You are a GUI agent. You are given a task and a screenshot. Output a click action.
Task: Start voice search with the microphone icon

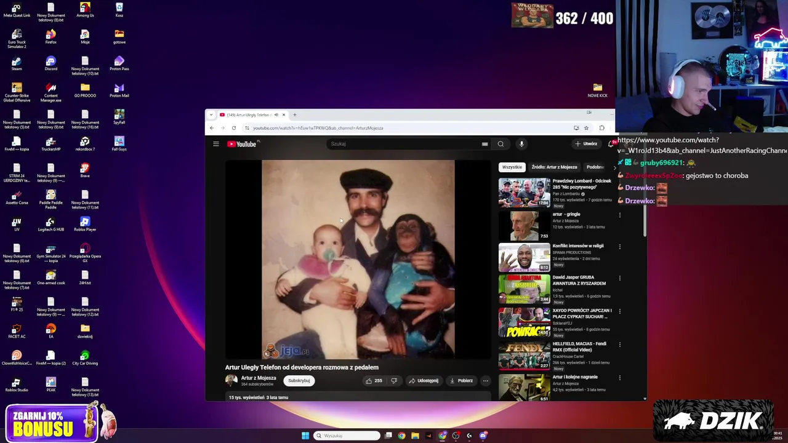pos(521,144)
